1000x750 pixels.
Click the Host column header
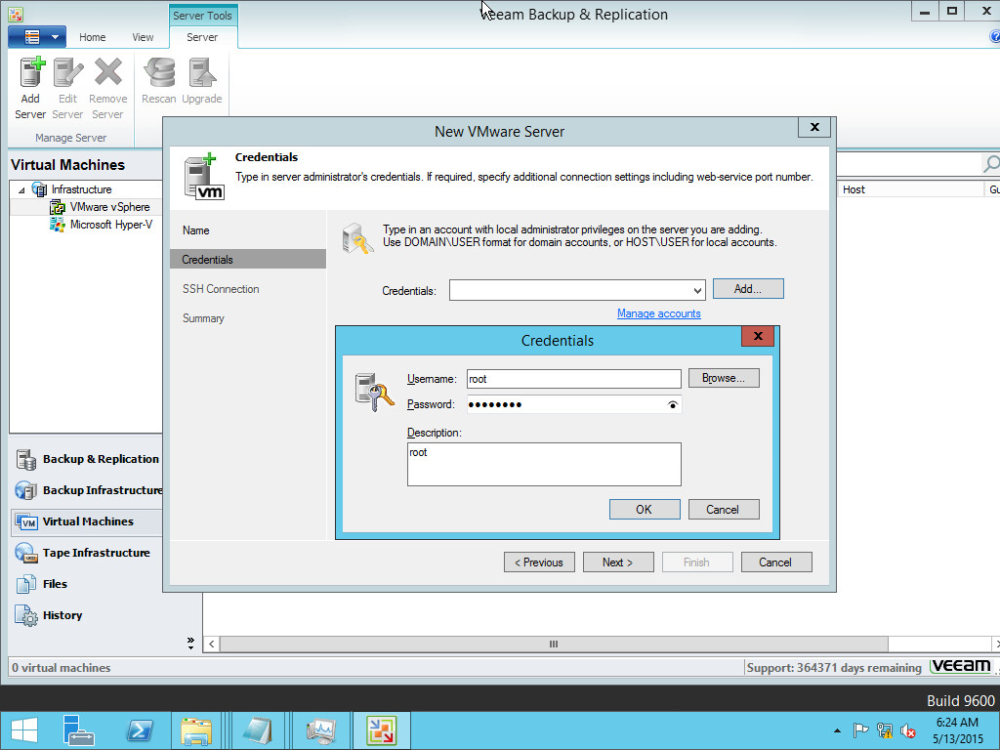[x=910, y=189]
